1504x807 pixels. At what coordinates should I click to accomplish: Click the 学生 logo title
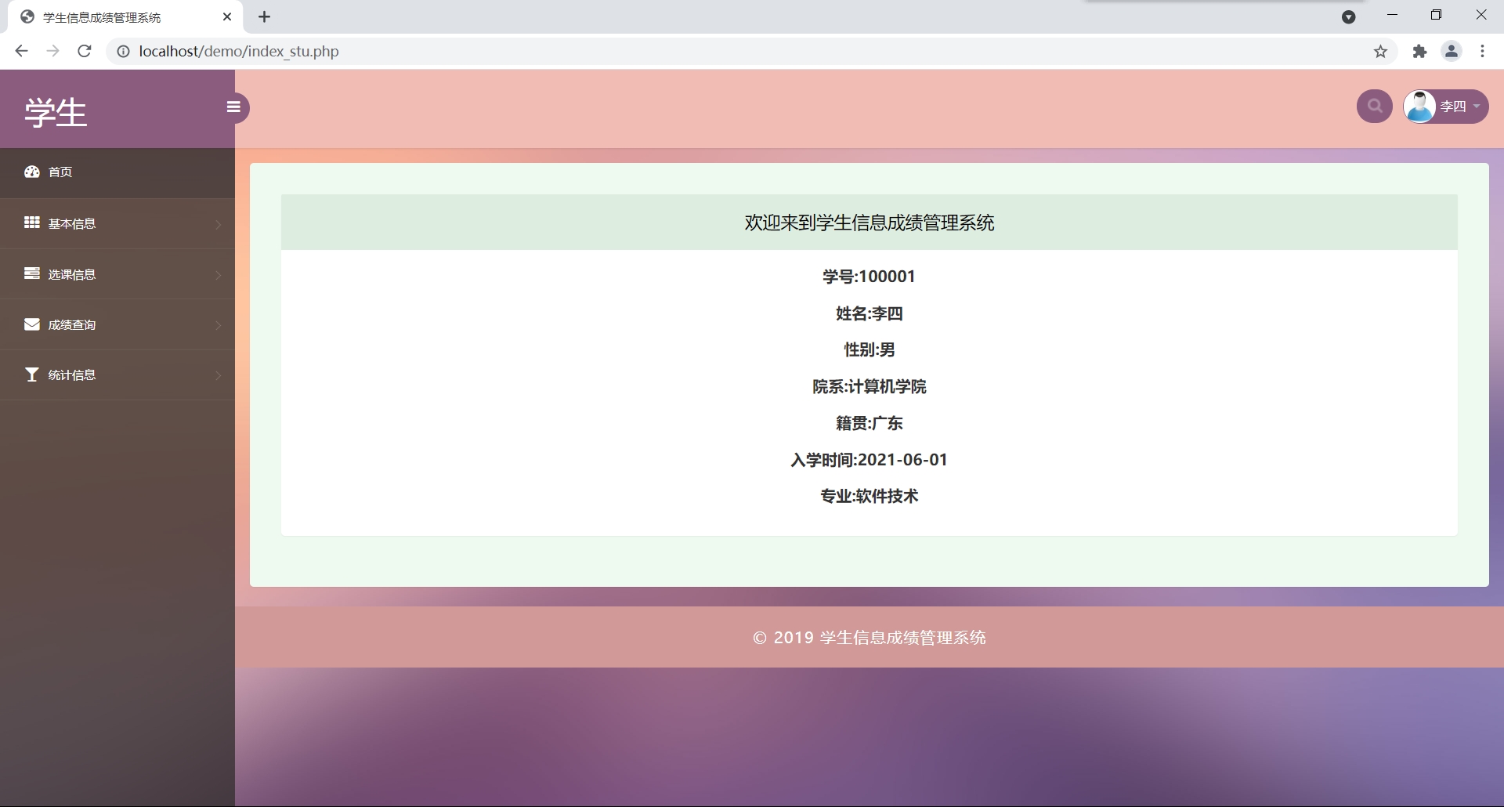(x=56, y=112)
